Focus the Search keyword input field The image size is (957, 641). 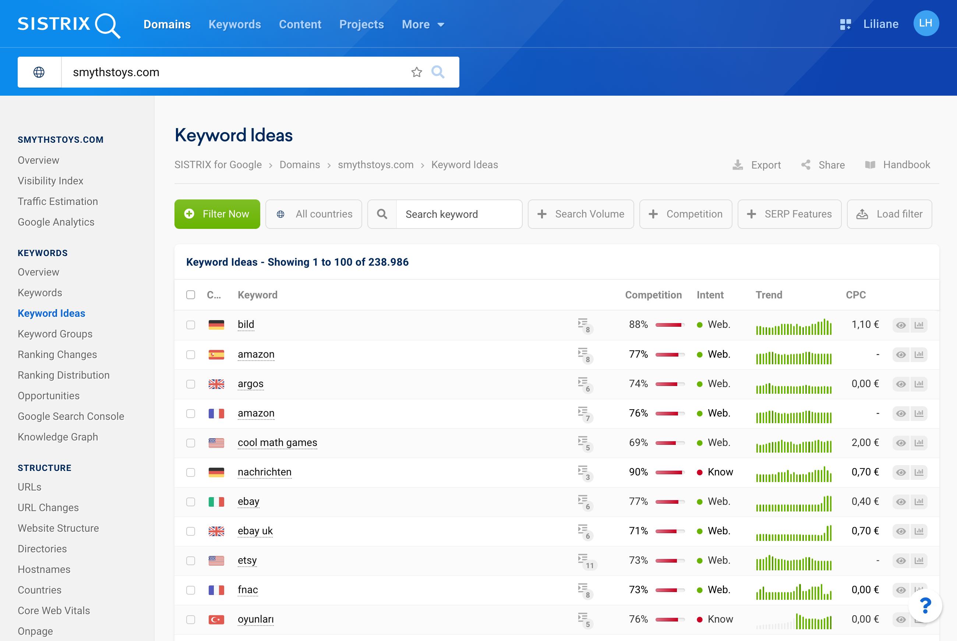459,214
